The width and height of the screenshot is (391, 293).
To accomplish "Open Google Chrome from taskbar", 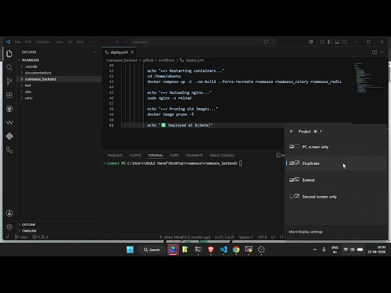I will click(236, 250).
